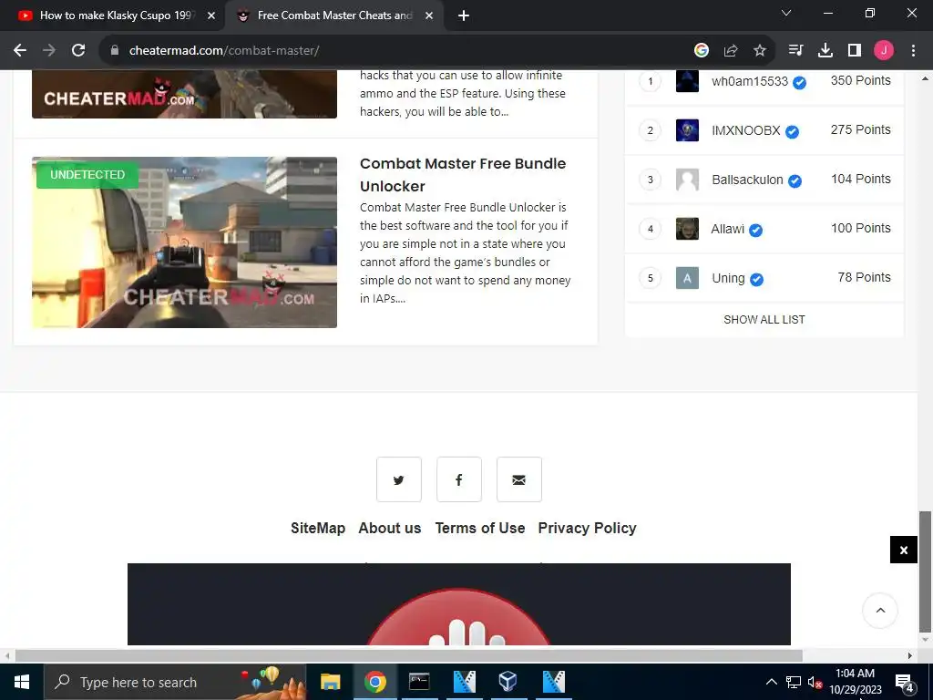This screenshot has width=933, height=700.
Task: Open SiteMap footer link
Action: pos(318,528)
